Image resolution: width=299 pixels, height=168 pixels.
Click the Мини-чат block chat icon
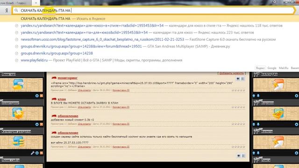18,84
